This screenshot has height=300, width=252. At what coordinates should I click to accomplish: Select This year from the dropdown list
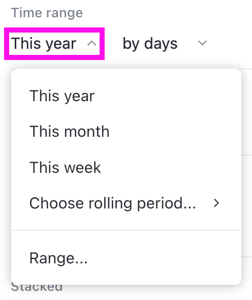(126, 96)
